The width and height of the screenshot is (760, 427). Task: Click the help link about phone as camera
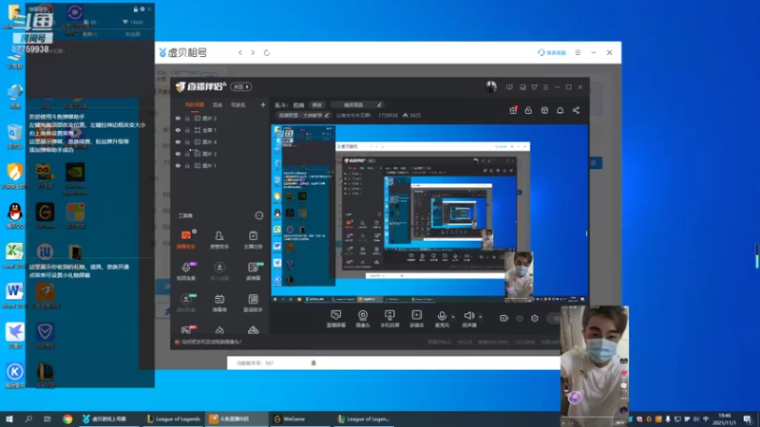211,342
